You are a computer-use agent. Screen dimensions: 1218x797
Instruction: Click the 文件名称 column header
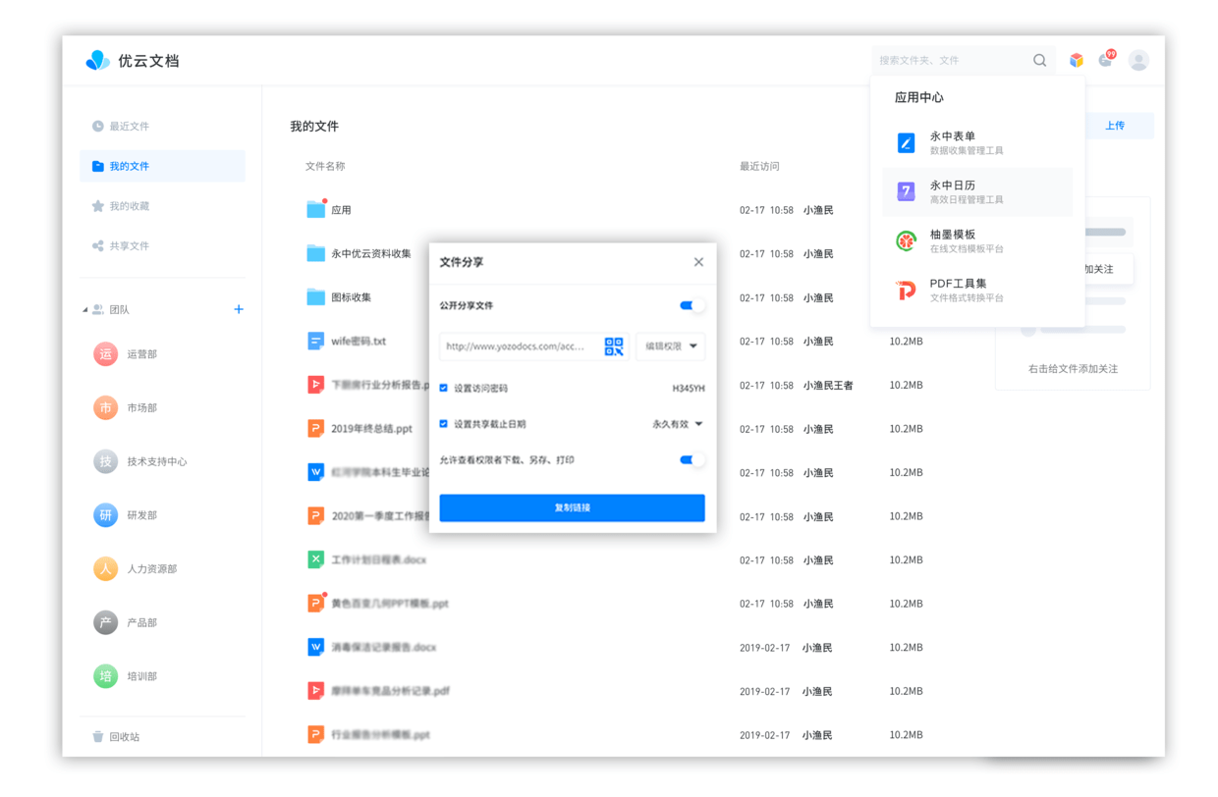click(x=325, y=166)
